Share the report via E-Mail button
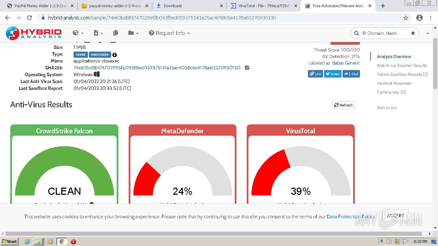This screenshot has width=438, height=246. click(351, 74)
